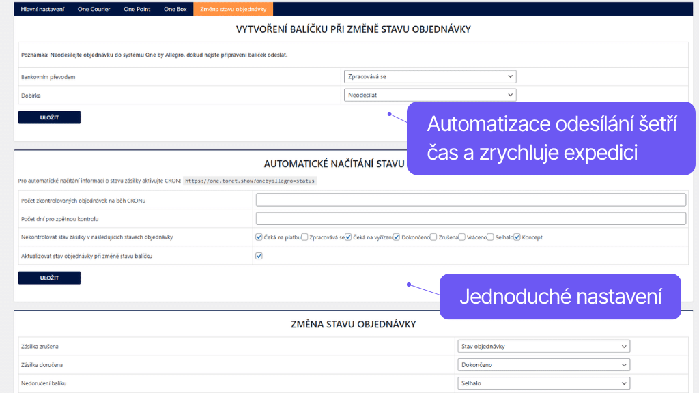
Task: Uncheck the Čeká na platbu status checkbox
Action: pos(259,237)
